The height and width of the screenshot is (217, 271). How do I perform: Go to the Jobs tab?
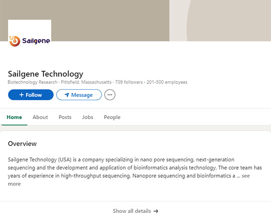(88, 117)
